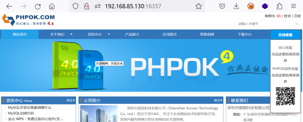Image resolution: width=303 pixels, height=122 pixels.
Task: Open news item MySQL出错代码
Action: [x=21, y=113]
